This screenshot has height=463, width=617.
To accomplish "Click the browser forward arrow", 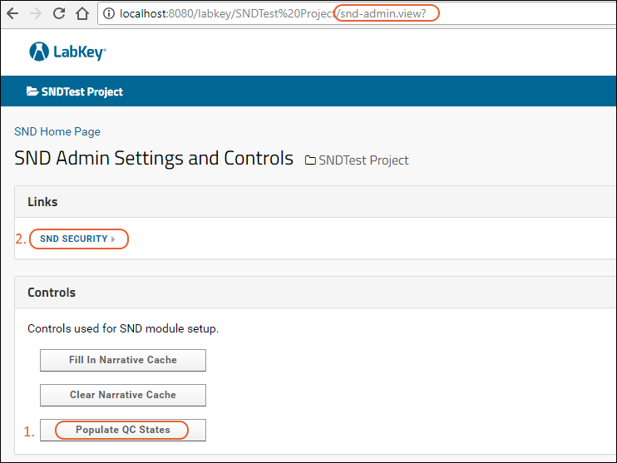I will 36,14.
